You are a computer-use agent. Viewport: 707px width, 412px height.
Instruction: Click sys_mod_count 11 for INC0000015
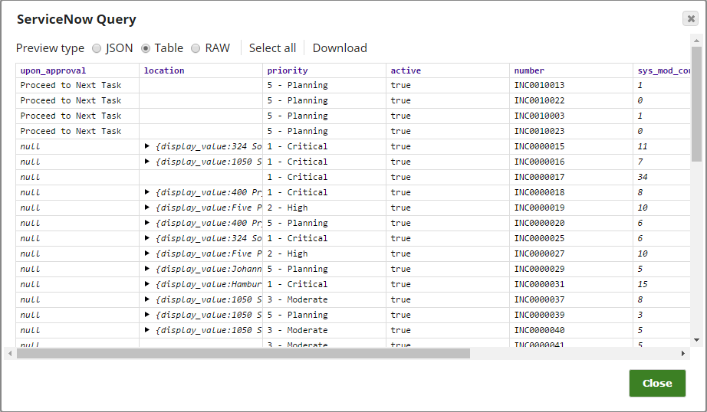click(x=643, y=146)
